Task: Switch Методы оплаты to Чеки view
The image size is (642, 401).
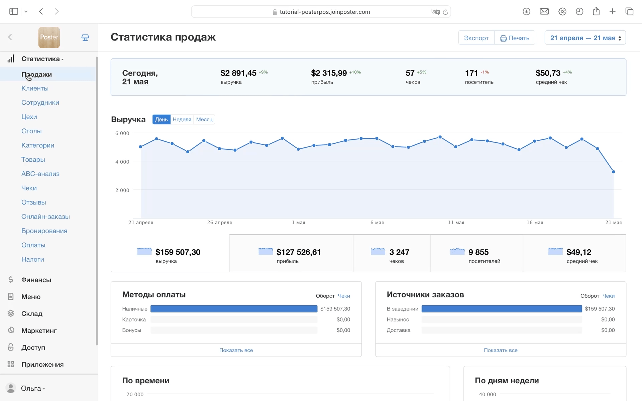Action: coord(344,296)
